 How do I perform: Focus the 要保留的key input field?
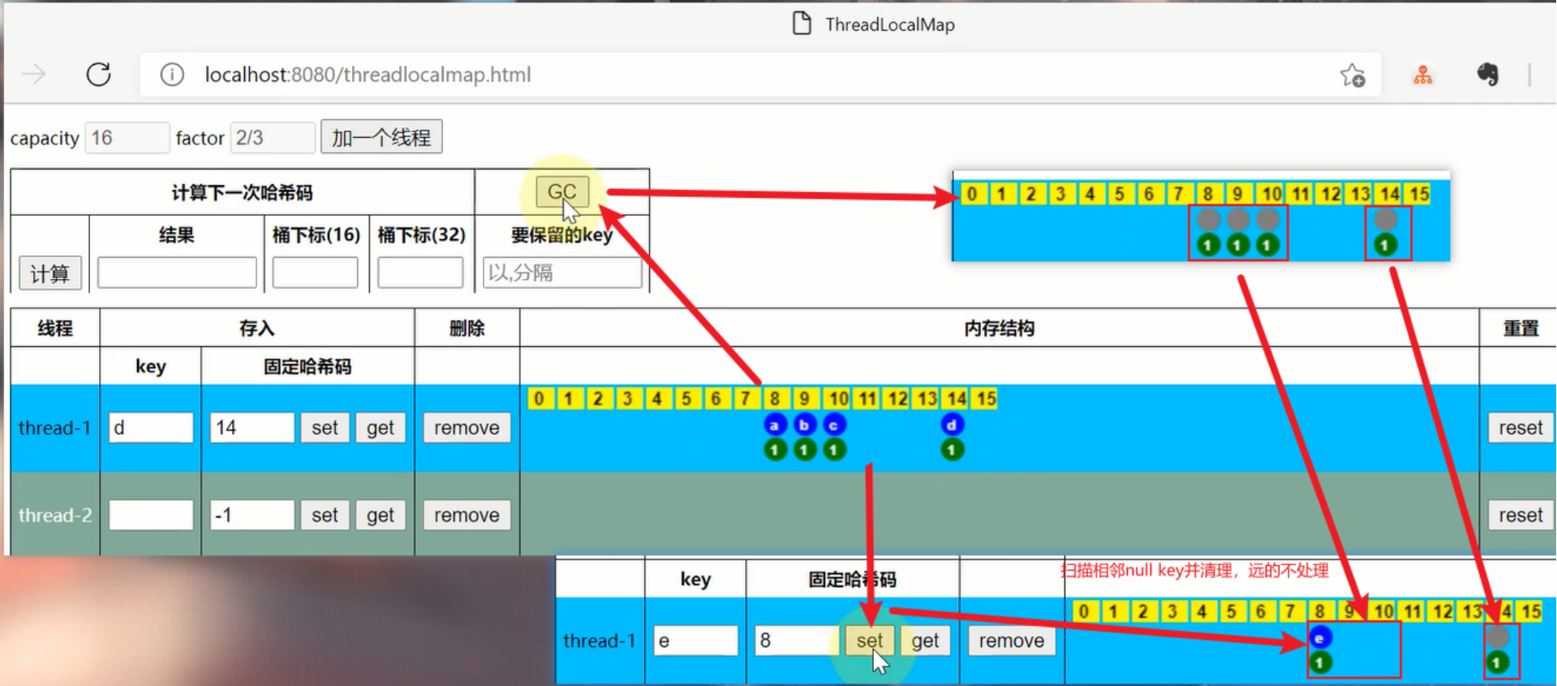(562, 272)
